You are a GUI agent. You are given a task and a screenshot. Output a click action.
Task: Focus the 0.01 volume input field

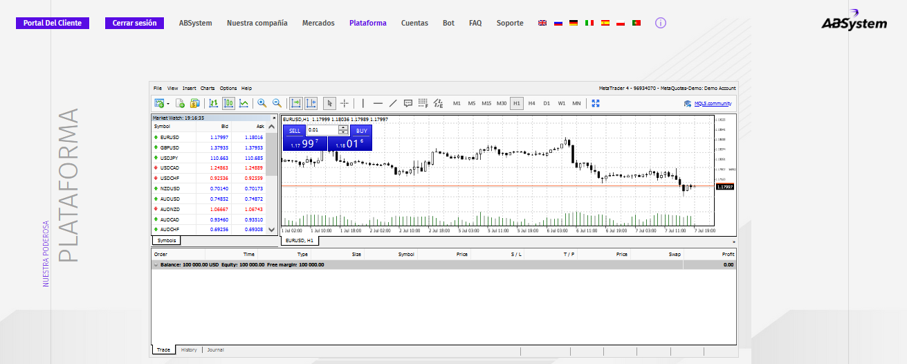click(x=322, y=130)
